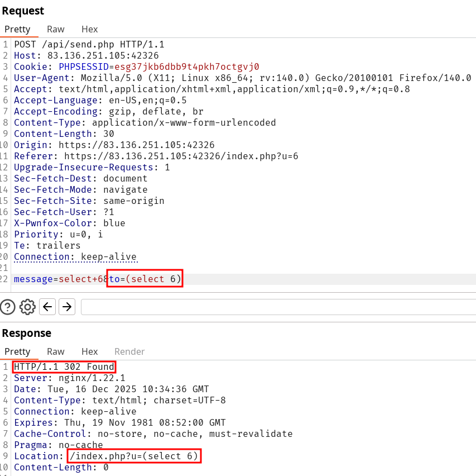Viewport: 476px width, 476px height.
Task: Switch to the Response Pretty tab
Action: [x=17, y=351]
